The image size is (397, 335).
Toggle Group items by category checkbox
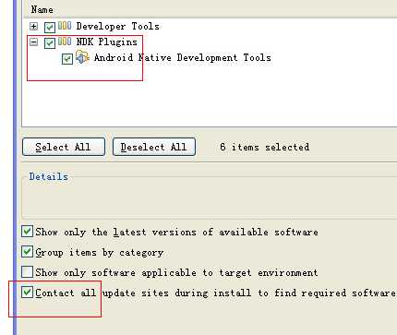pyautogui.click(x=27, y=251)
